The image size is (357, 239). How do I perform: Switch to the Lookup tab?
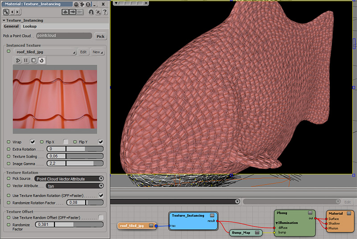point(30,26)
